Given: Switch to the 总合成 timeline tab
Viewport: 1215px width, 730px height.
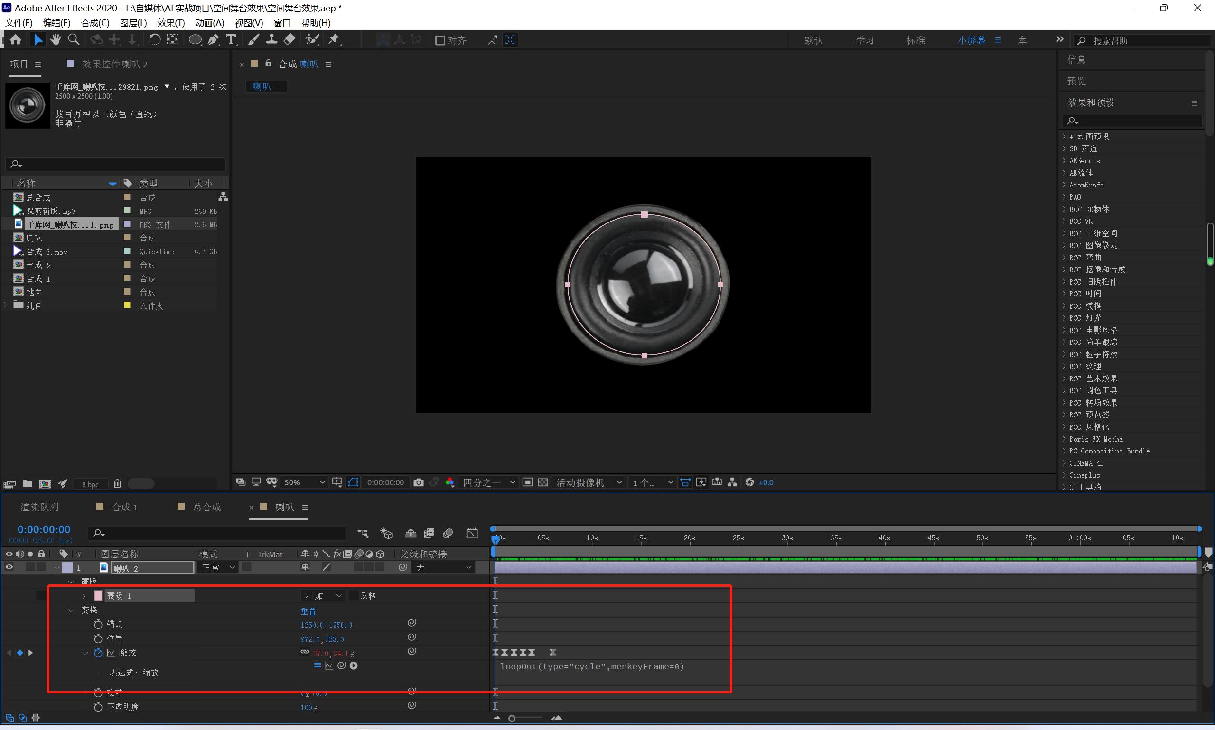Looking at the screenshot, I should tap(206, 507).
